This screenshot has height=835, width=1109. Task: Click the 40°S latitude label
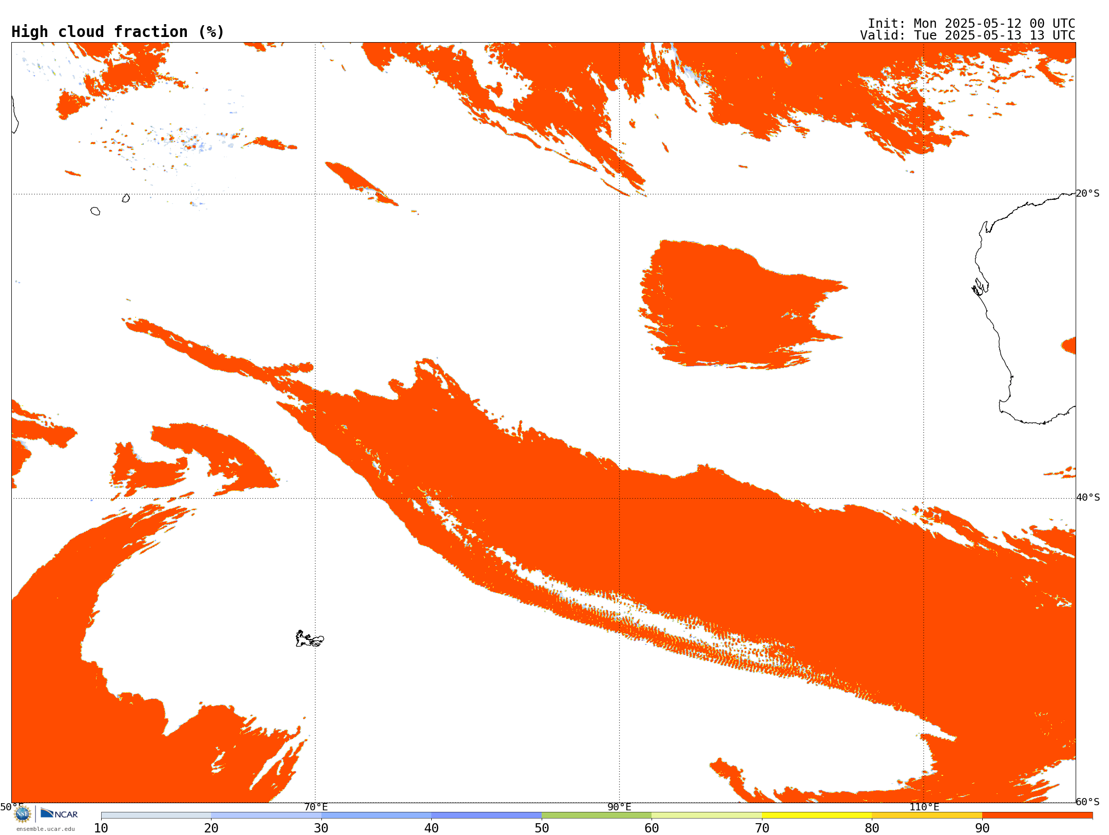(x=1088, y=498)
